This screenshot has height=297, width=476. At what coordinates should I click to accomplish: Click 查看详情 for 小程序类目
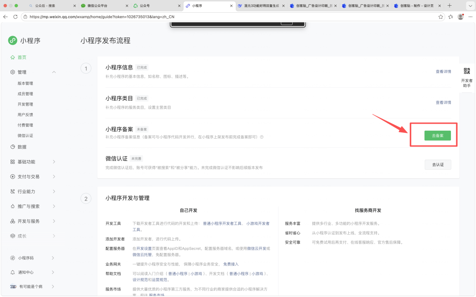click(x=443, y=103)
